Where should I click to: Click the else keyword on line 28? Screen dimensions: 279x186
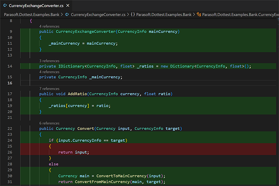(x=53, y=164)
